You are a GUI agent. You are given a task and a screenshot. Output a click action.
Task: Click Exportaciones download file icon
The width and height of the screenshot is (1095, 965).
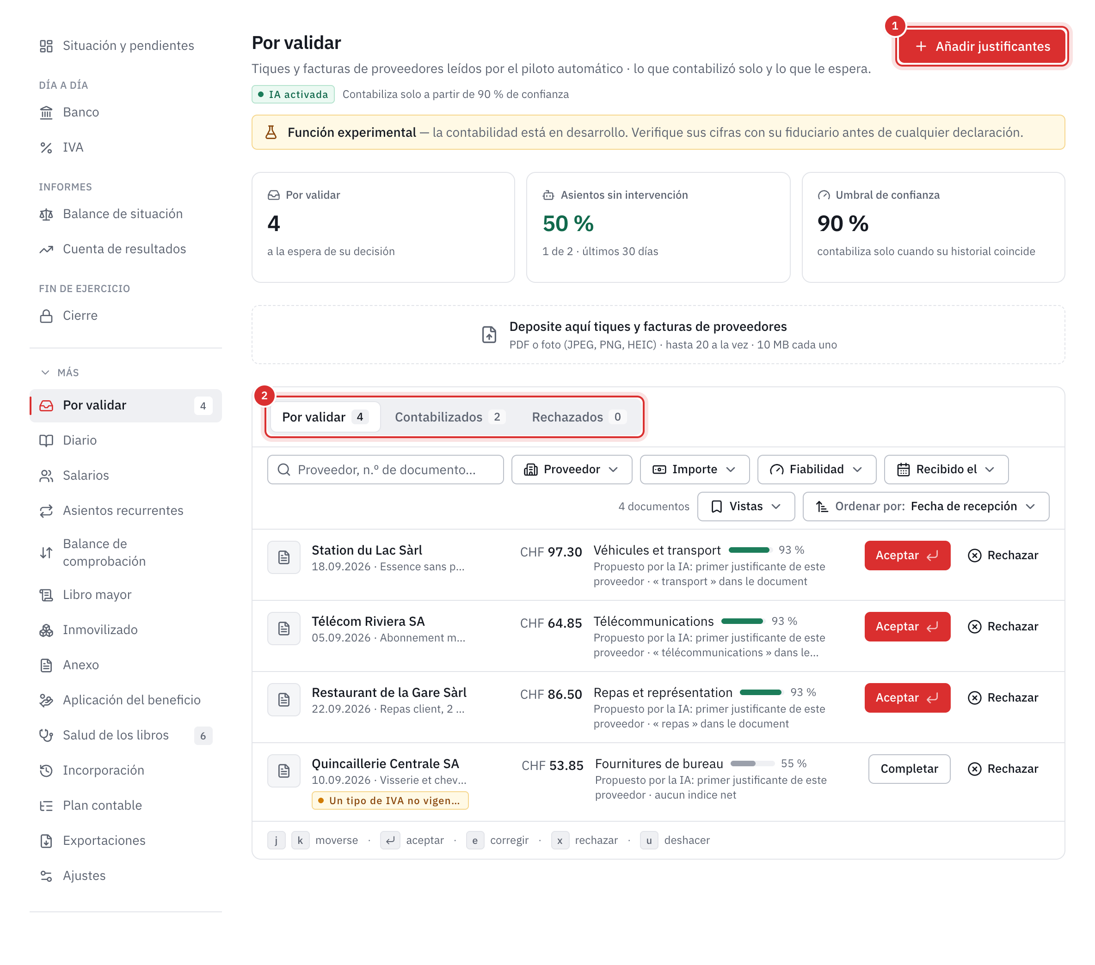pos(46,841)
